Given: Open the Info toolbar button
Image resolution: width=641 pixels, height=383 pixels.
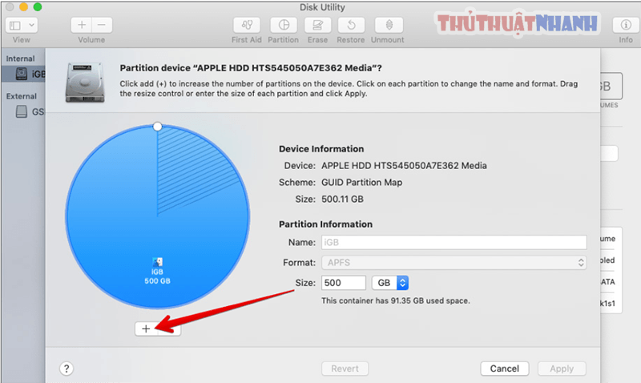Looking at the screenshot, I should click(626, 26).
